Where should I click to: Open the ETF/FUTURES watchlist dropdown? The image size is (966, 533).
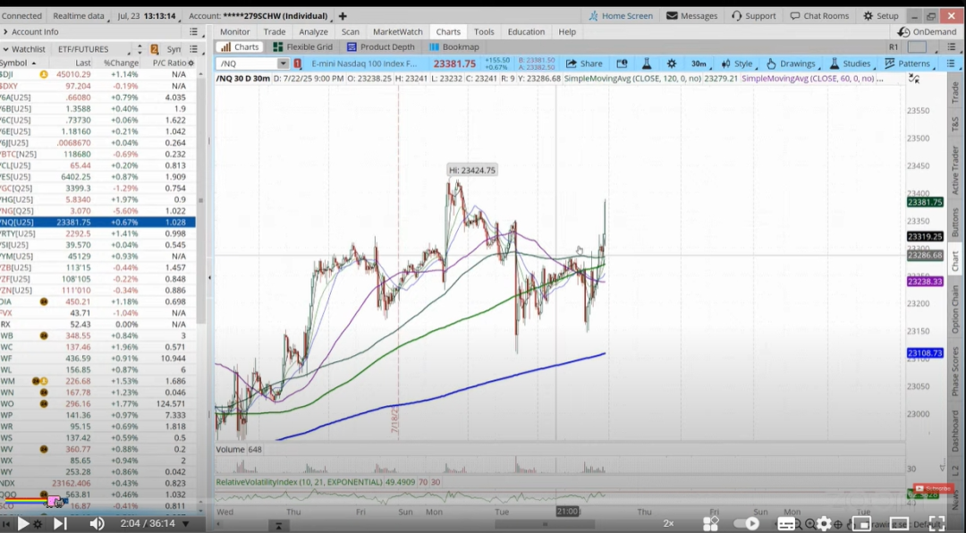[94, 49]
